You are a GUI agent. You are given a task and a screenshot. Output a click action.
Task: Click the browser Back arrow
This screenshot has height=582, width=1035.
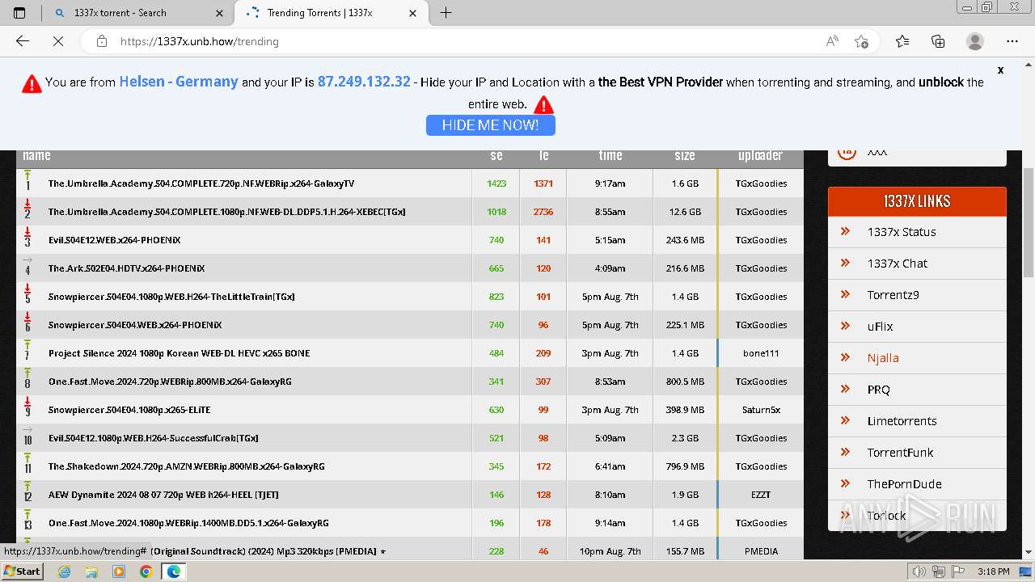tap(23, 41)
